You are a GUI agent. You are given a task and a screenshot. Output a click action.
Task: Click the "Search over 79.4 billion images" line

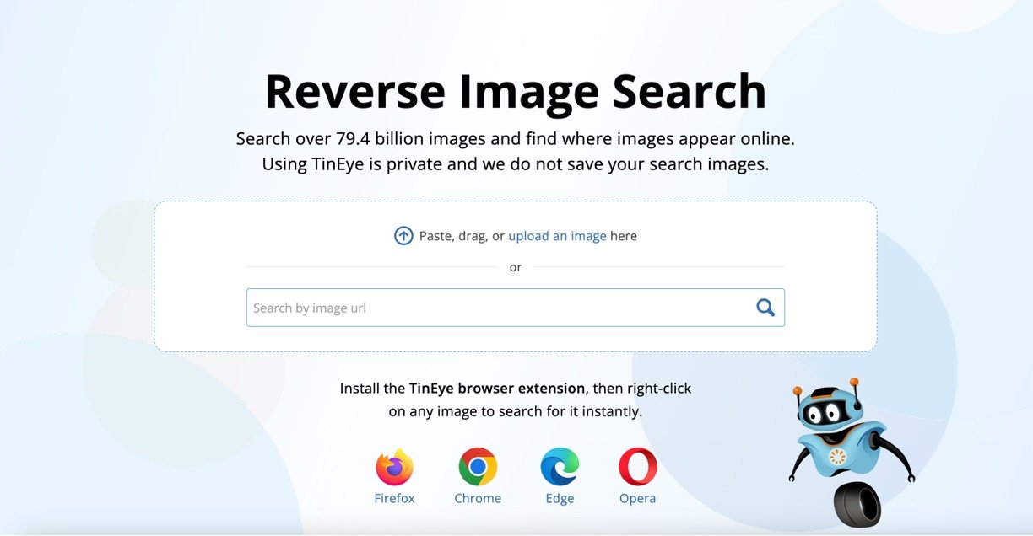pos(515,138)
